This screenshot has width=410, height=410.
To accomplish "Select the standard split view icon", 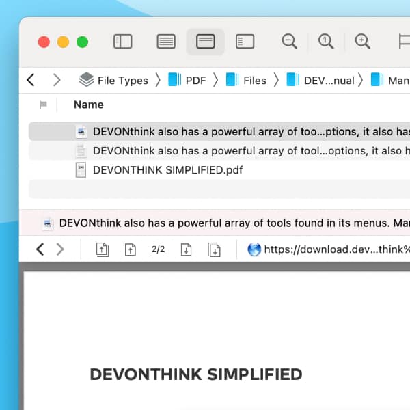I will pos(205,41).
